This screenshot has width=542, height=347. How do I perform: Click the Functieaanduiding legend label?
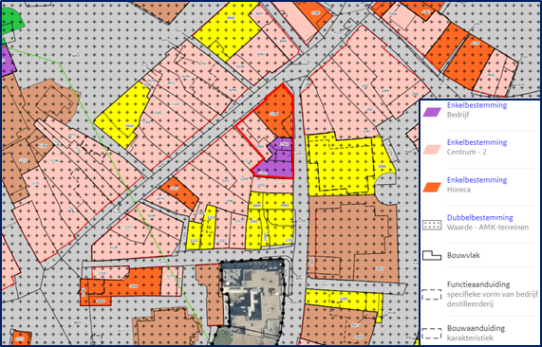[478, 284]
